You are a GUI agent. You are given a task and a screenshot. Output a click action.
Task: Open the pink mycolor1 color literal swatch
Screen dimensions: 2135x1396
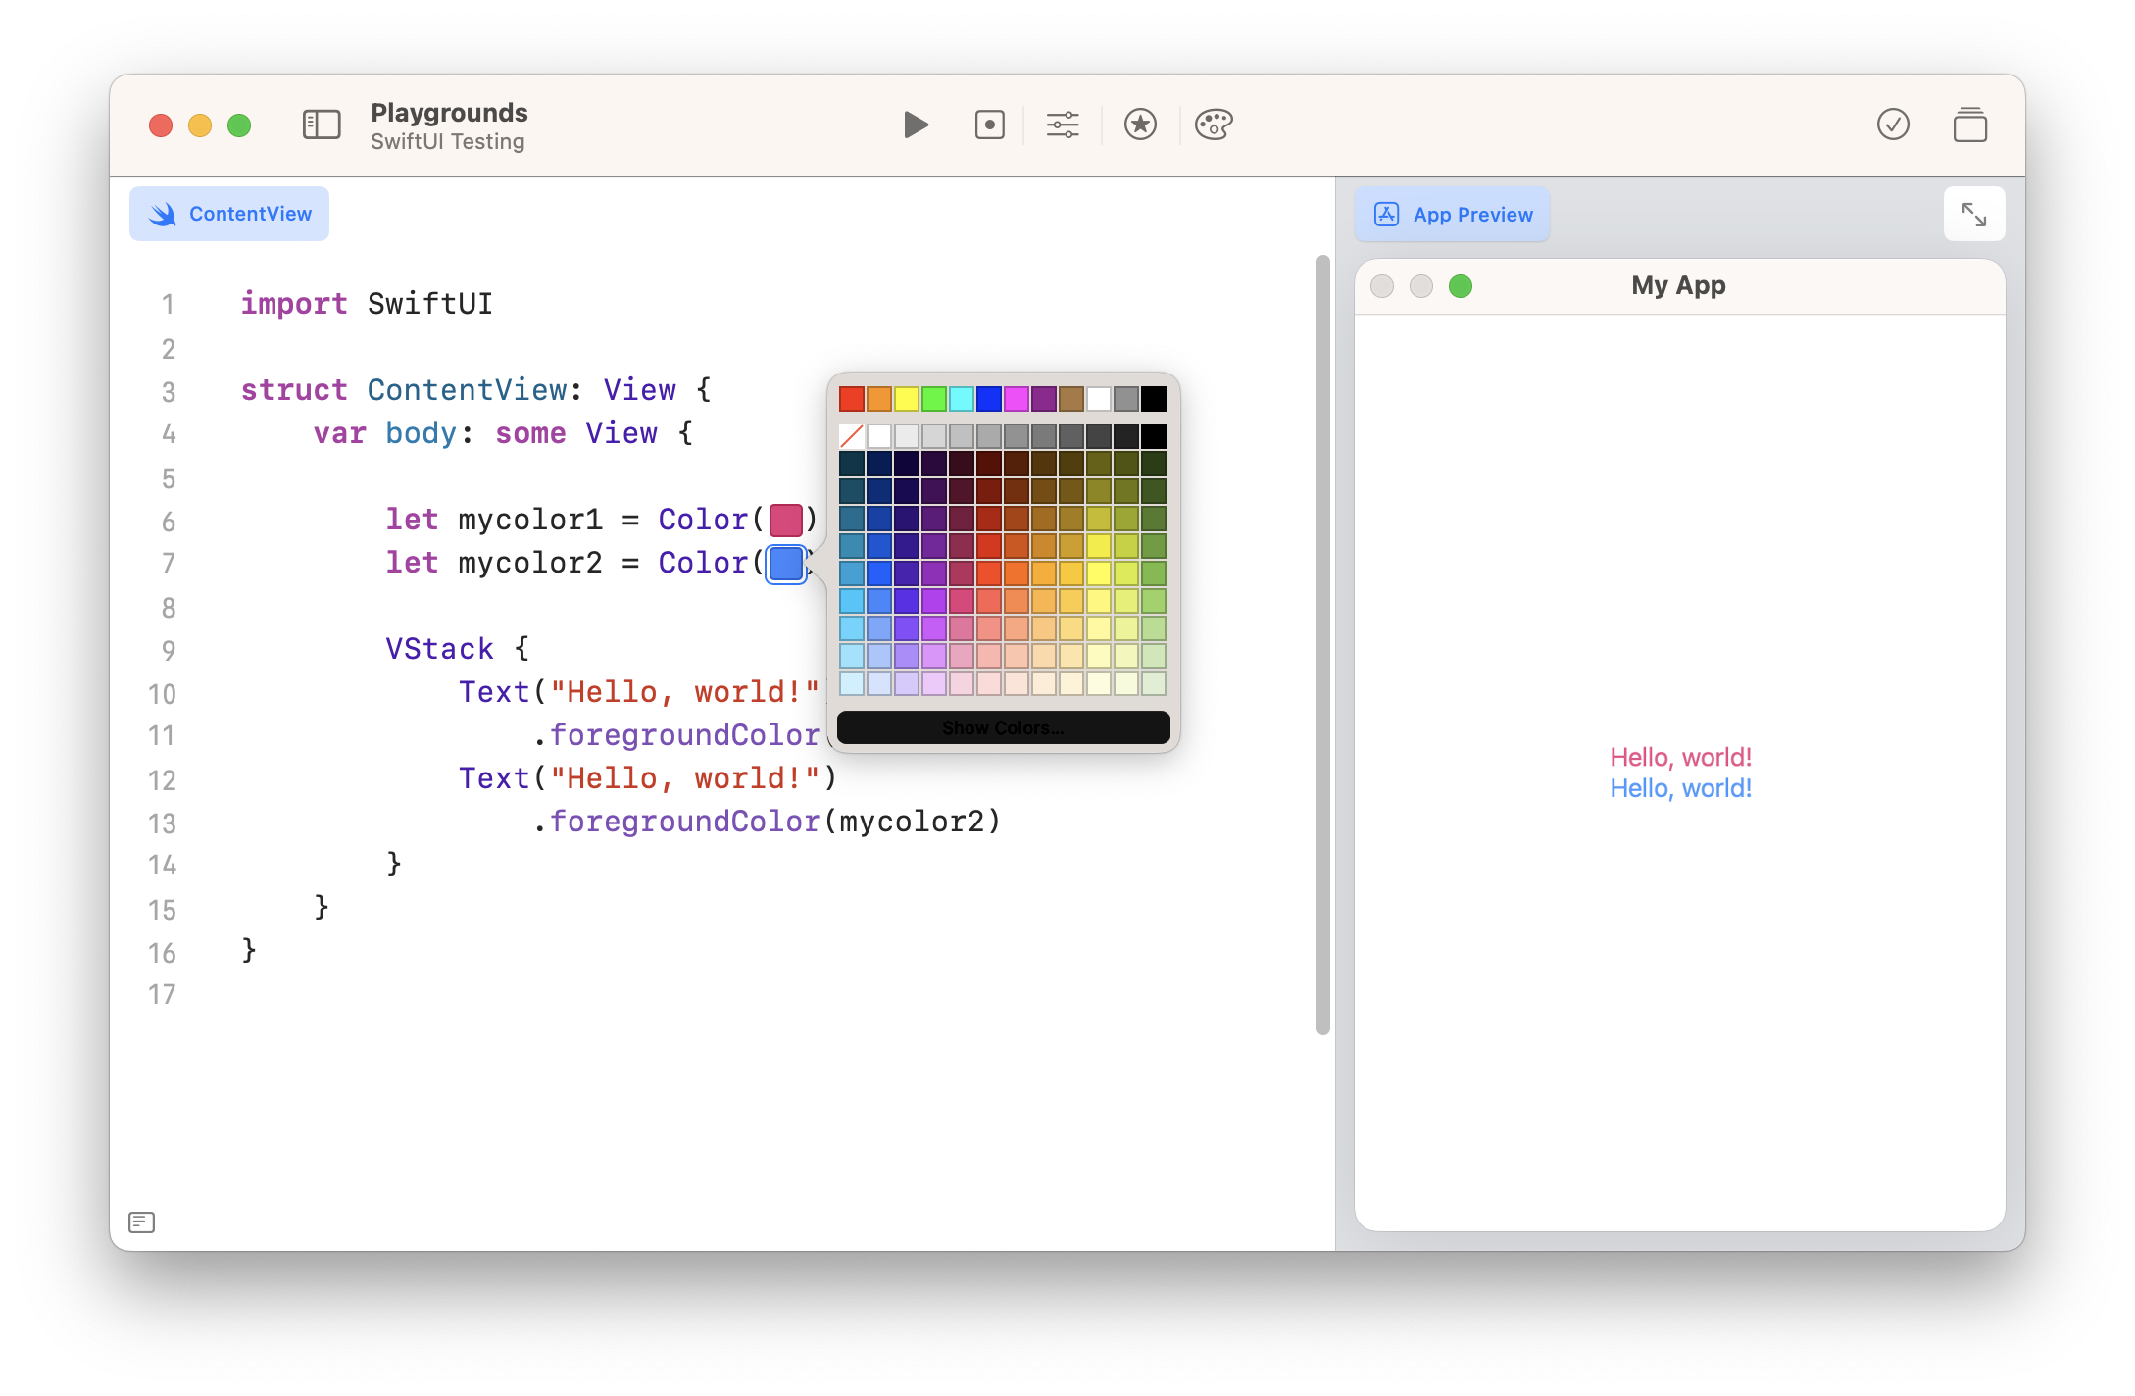(786, 520)
